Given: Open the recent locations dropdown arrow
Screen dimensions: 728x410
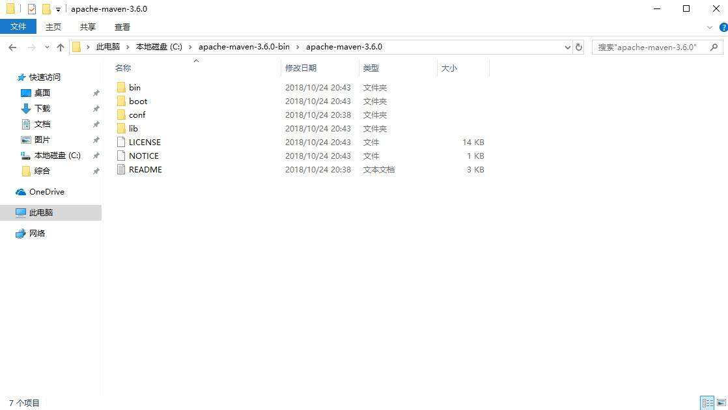Looking at the screenshot, I should click(47, 47).
